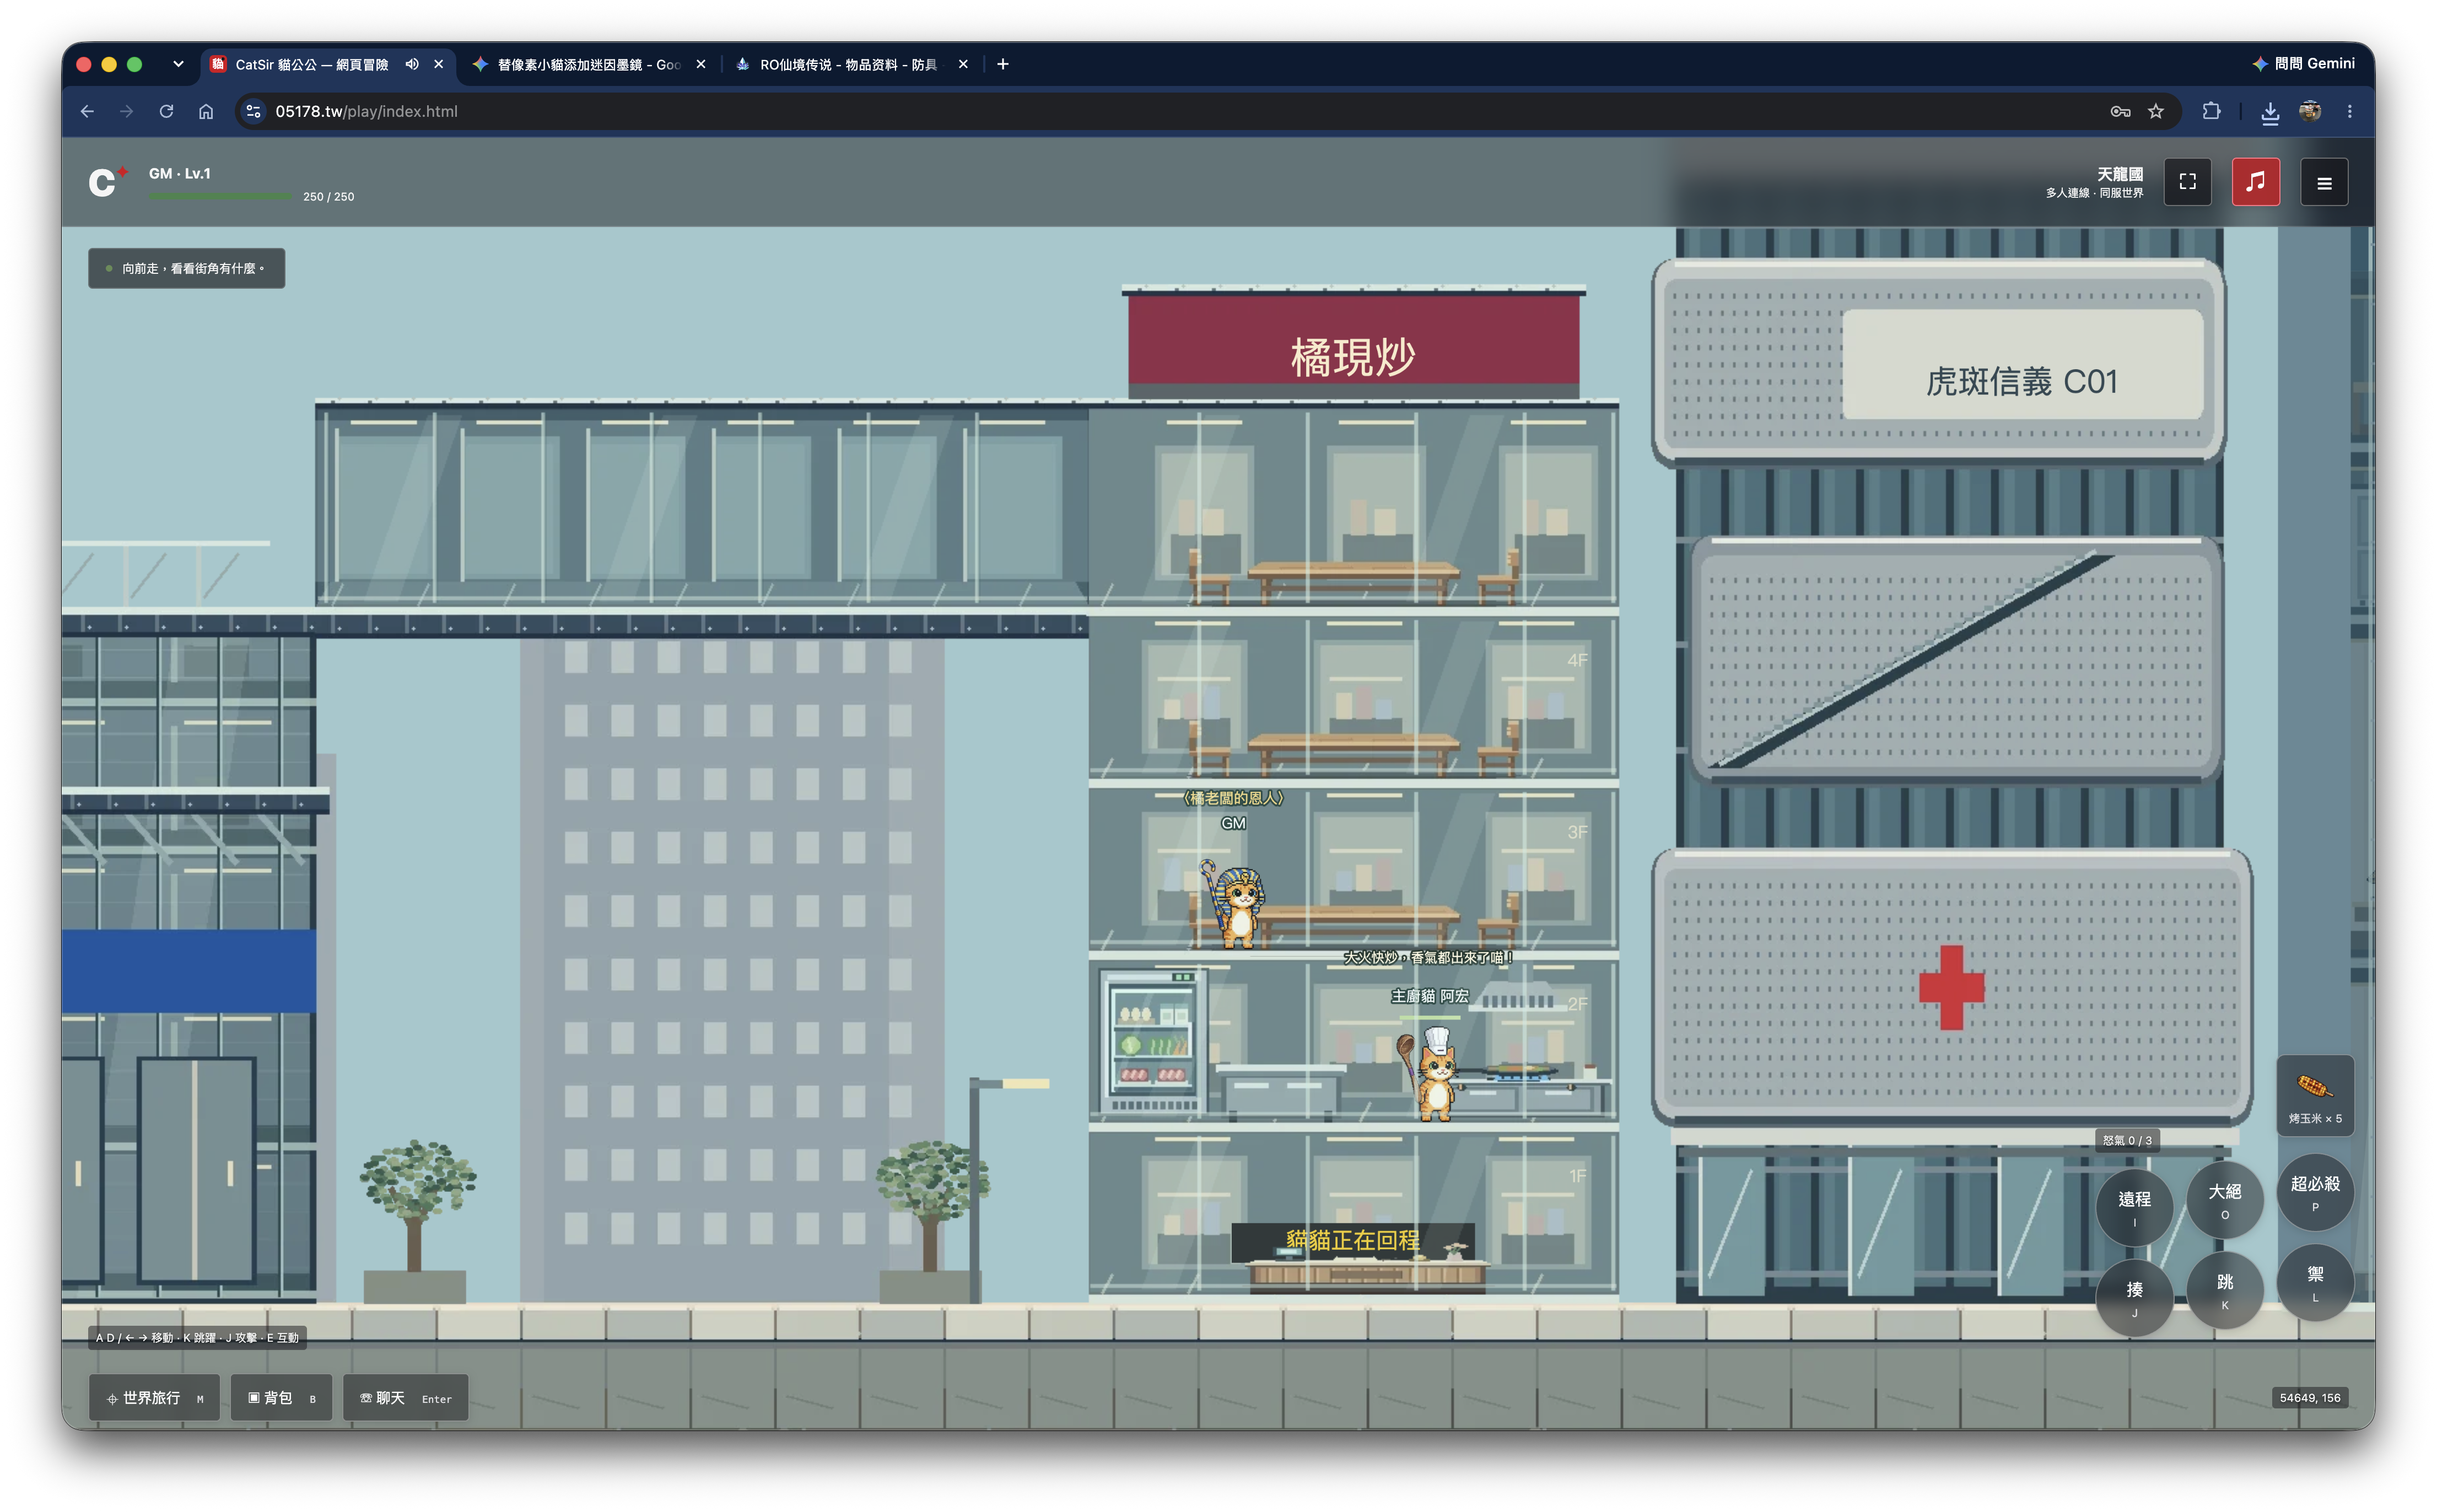Click the address bar URL 05178.tw
The height and width of the screenshot is (1512, 2437).
366,111
